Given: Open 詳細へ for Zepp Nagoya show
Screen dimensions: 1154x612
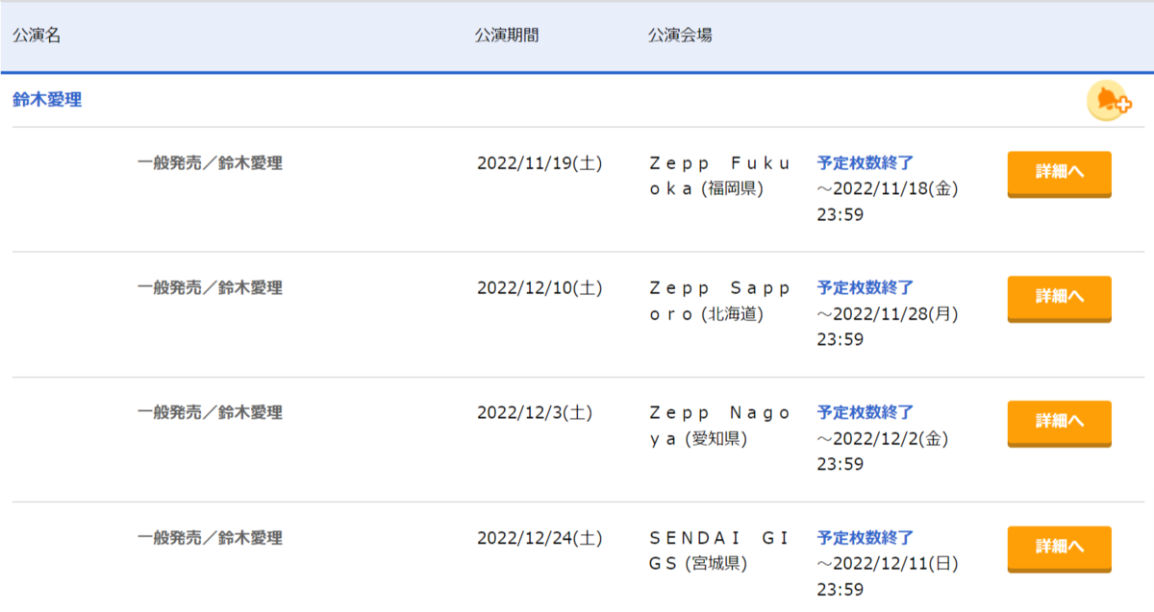Looking at the screenshot, I should [x=1059, y=424].
